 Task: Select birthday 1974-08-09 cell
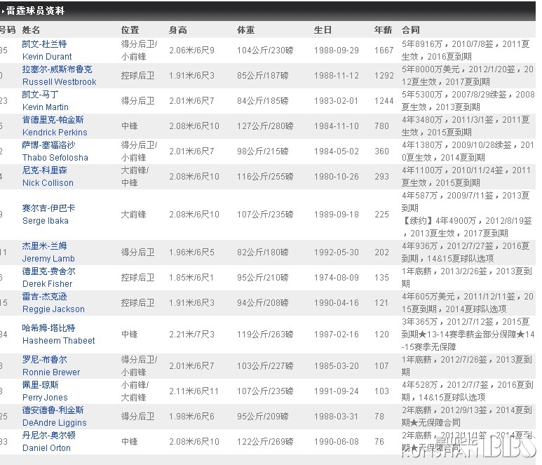pos(337,277)
